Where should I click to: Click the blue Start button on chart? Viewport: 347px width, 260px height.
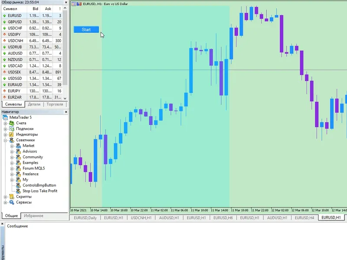tap(86, 29)
